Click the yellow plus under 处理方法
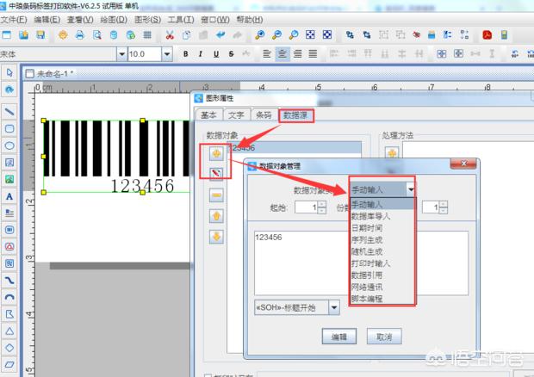 392,153
